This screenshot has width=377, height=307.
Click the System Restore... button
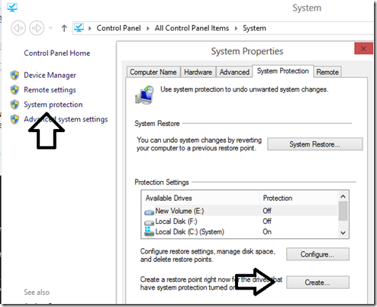pos(315,144)
